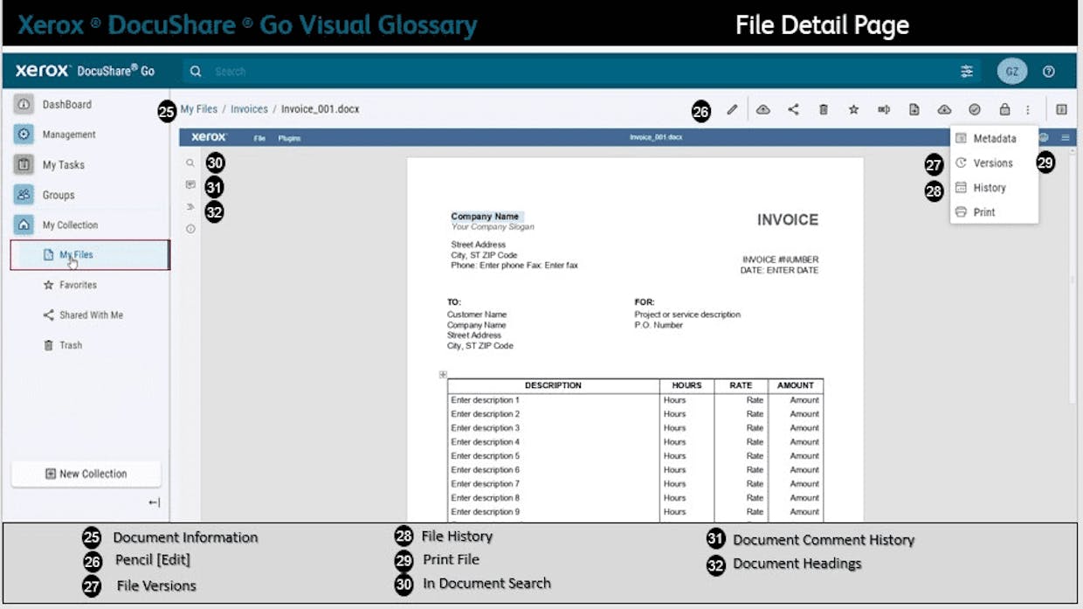Image resolution: width=1083 pixels, height=609 pixels.
Task: Click the Xerox DocuShare Go logo
Action: [85, 71]
